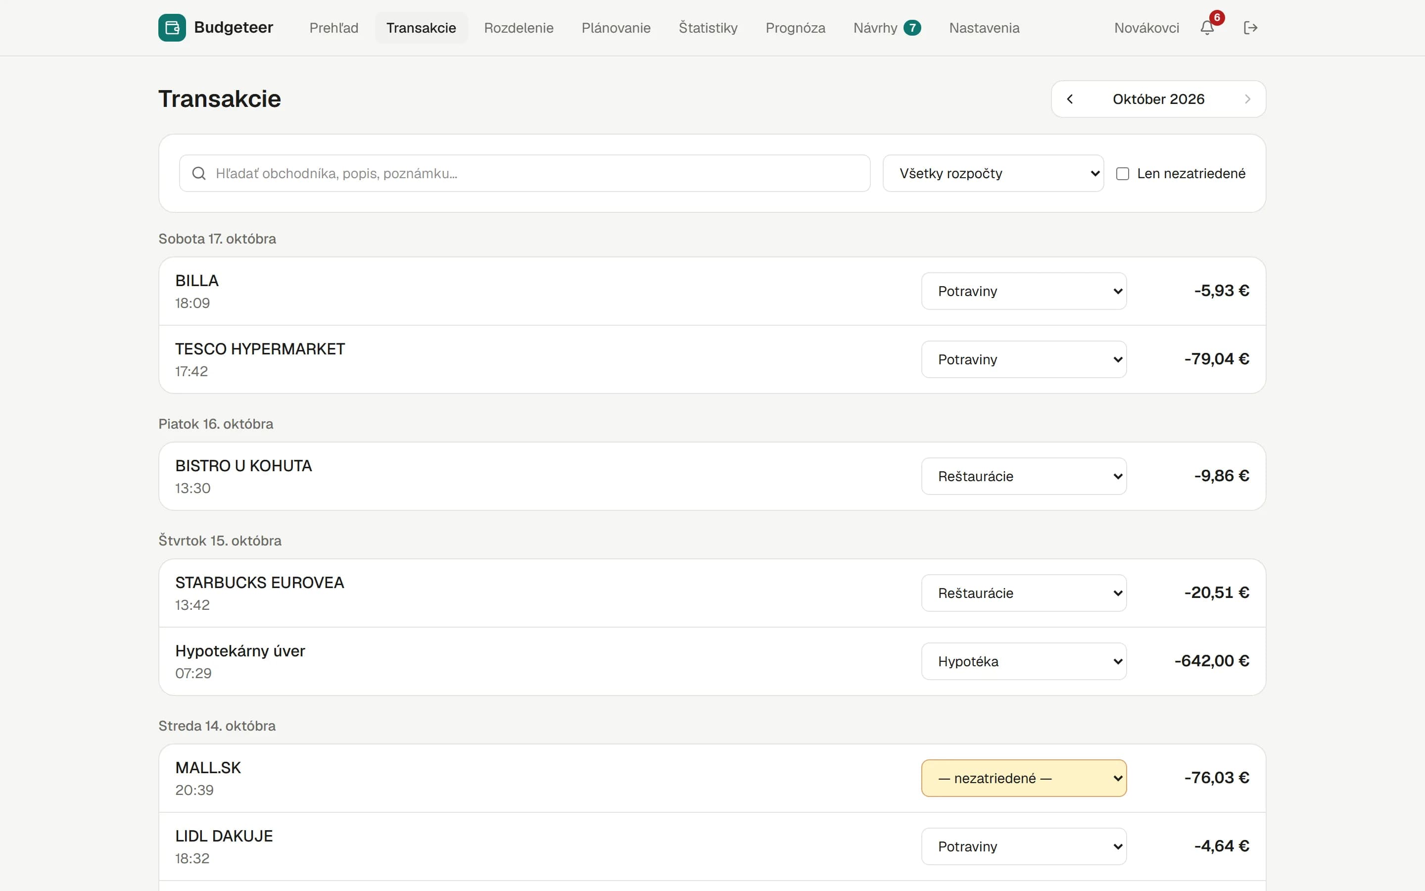Click the -79,04 € amount
The width and height of the screenshot is (1425, 891).
[1217, 359]
